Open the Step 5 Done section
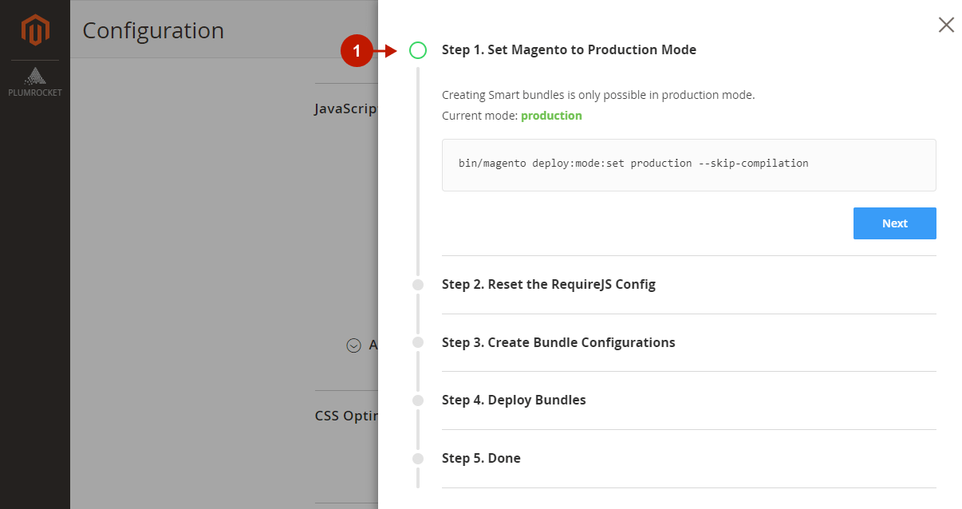962x509 pixels. point(480,459)
